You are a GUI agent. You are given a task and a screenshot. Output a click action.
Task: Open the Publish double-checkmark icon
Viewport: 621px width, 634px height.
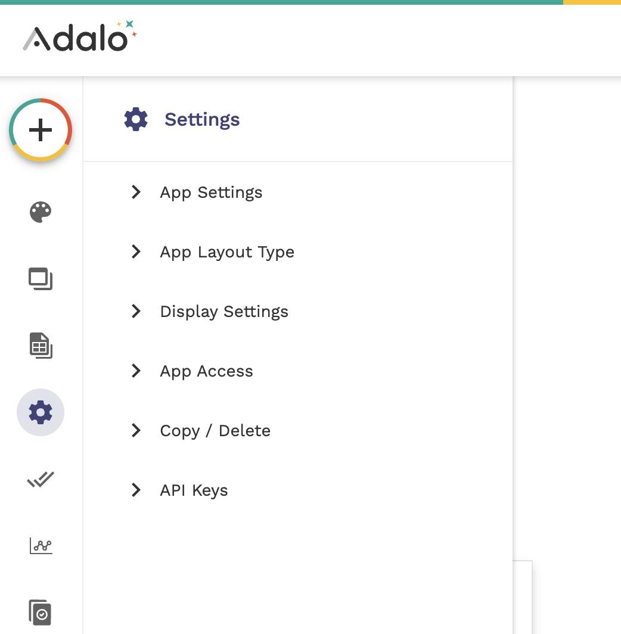tap(41, 479)
